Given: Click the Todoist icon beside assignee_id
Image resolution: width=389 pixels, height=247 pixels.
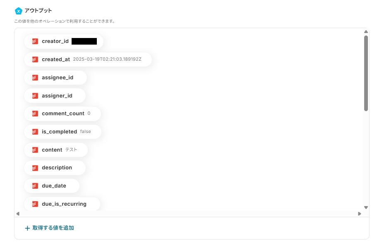Looking at the screenshot, I should (35, 78).
